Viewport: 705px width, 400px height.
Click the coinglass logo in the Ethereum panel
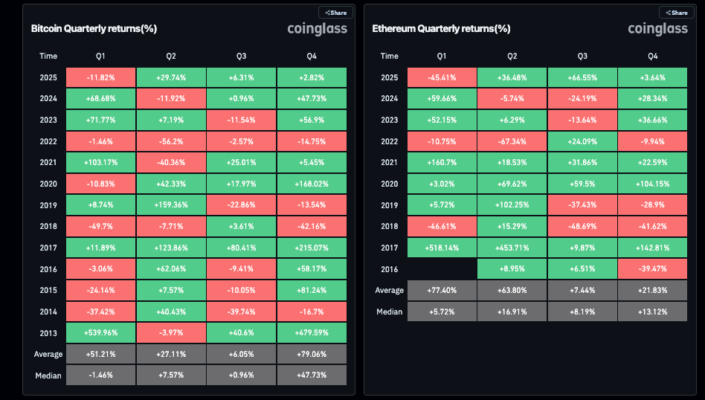tap(659, 29)
